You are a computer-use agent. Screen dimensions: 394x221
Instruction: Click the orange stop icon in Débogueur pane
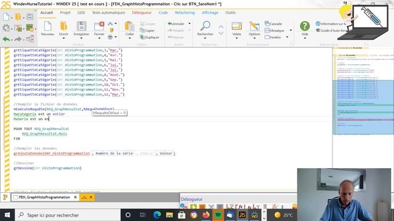(x=202, y=207)
